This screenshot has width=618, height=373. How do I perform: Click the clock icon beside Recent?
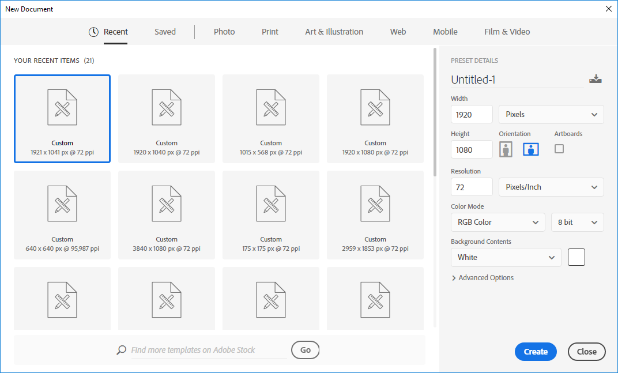click(93, 32)
